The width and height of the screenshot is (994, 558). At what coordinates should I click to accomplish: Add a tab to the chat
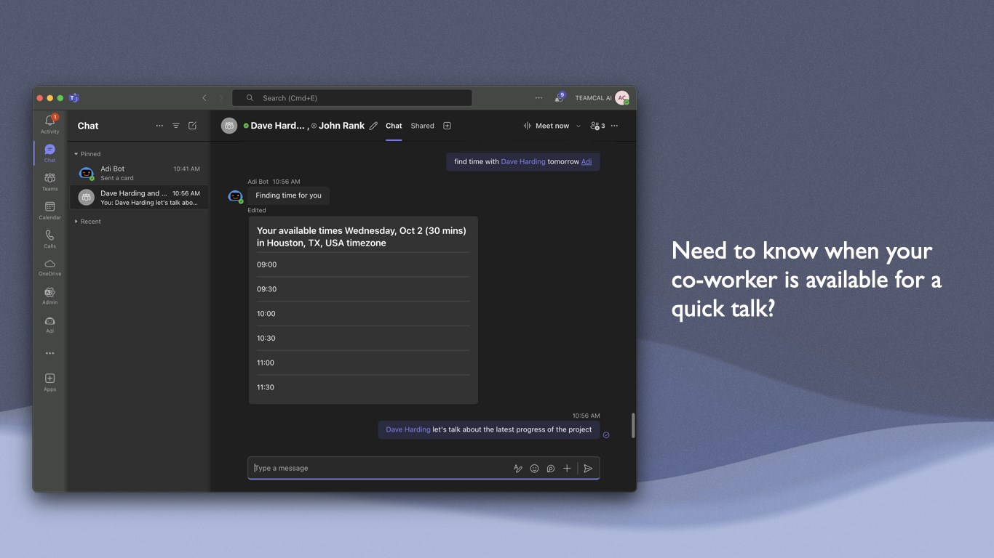tap(448, 126)
